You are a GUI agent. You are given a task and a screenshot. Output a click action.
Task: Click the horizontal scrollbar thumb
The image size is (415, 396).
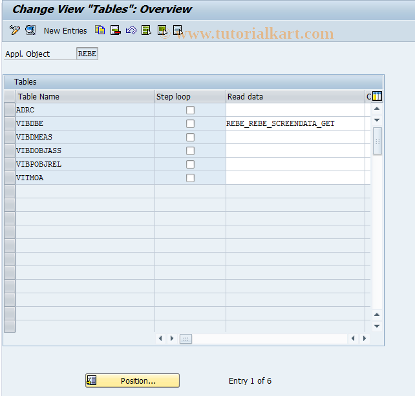tap(186, 339)
